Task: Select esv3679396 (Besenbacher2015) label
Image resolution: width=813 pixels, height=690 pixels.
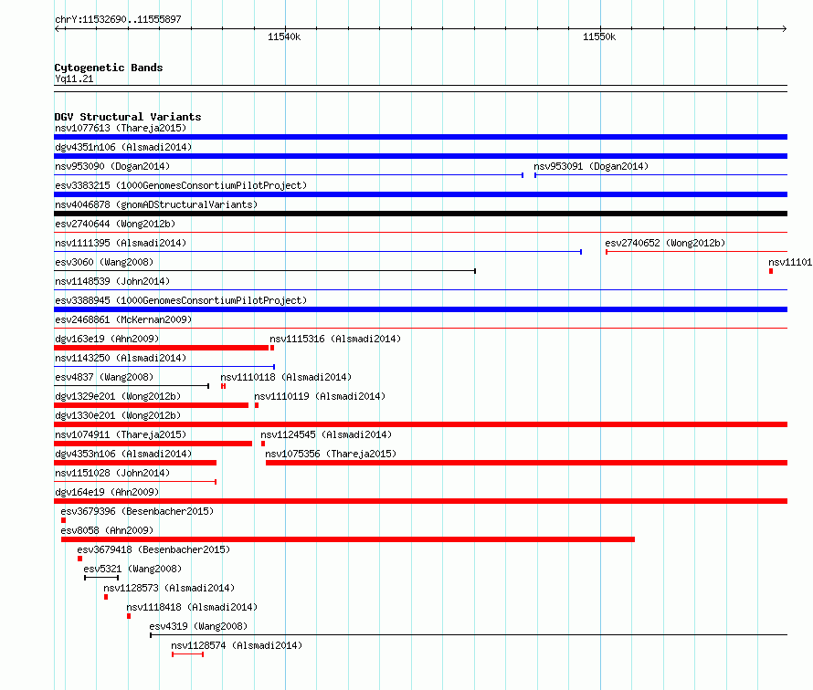Action: click(x=137, y=511)
